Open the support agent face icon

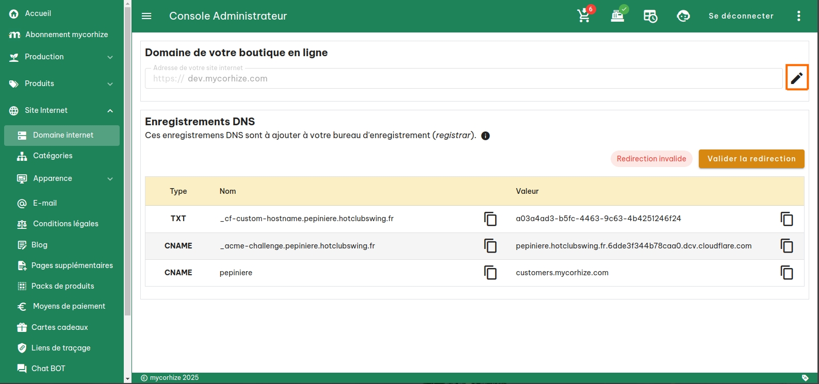click(683, 16)
